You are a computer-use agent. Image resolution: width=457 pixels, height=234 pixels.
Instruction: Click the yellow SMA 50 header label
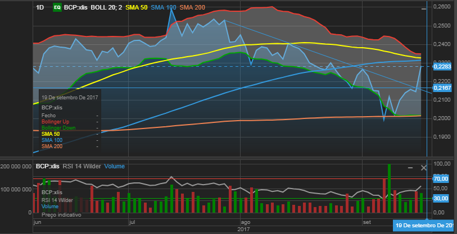[x=137, y=7]
